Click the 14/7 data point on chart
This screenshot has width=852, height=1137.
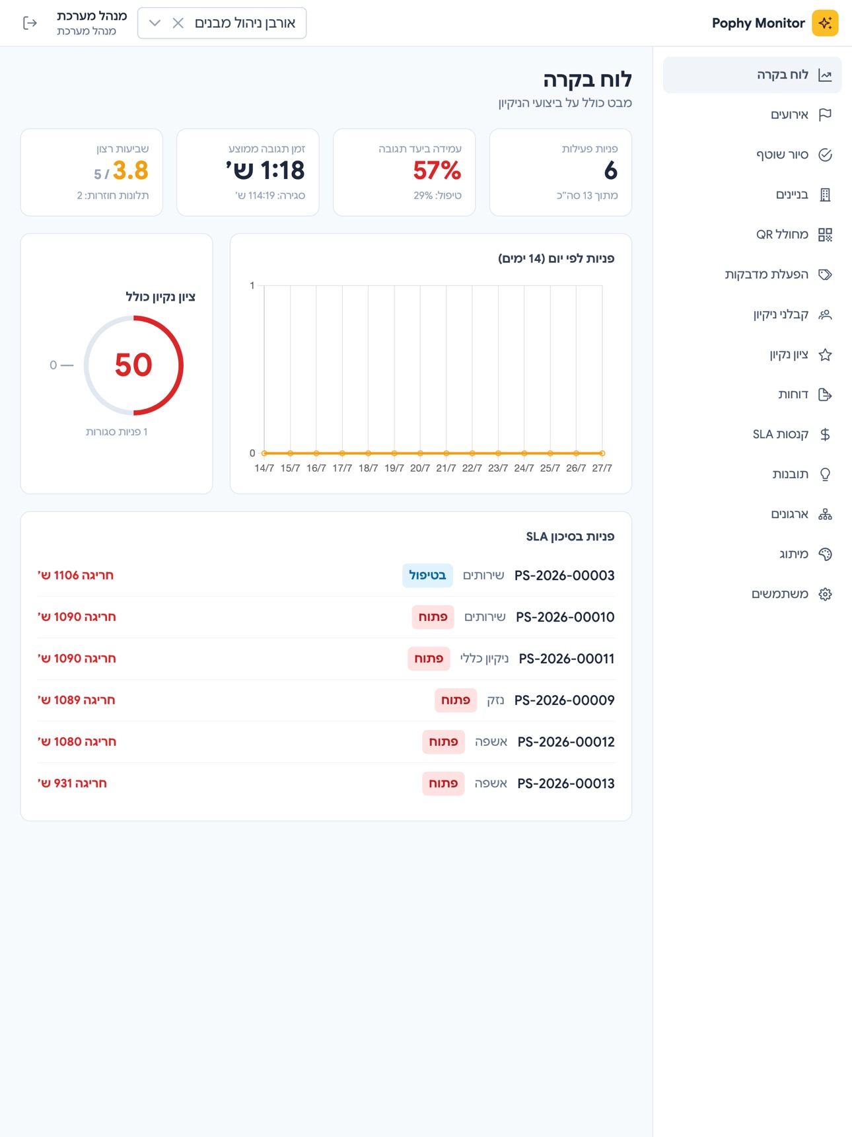264,453
